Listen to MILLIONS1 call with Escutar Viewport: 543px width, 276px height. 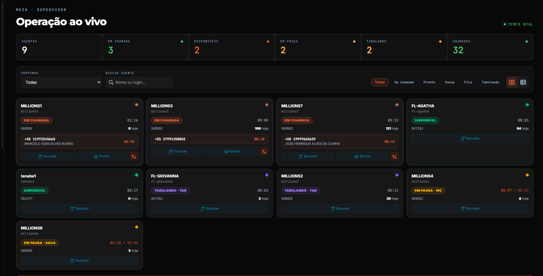tap(47, 156)
